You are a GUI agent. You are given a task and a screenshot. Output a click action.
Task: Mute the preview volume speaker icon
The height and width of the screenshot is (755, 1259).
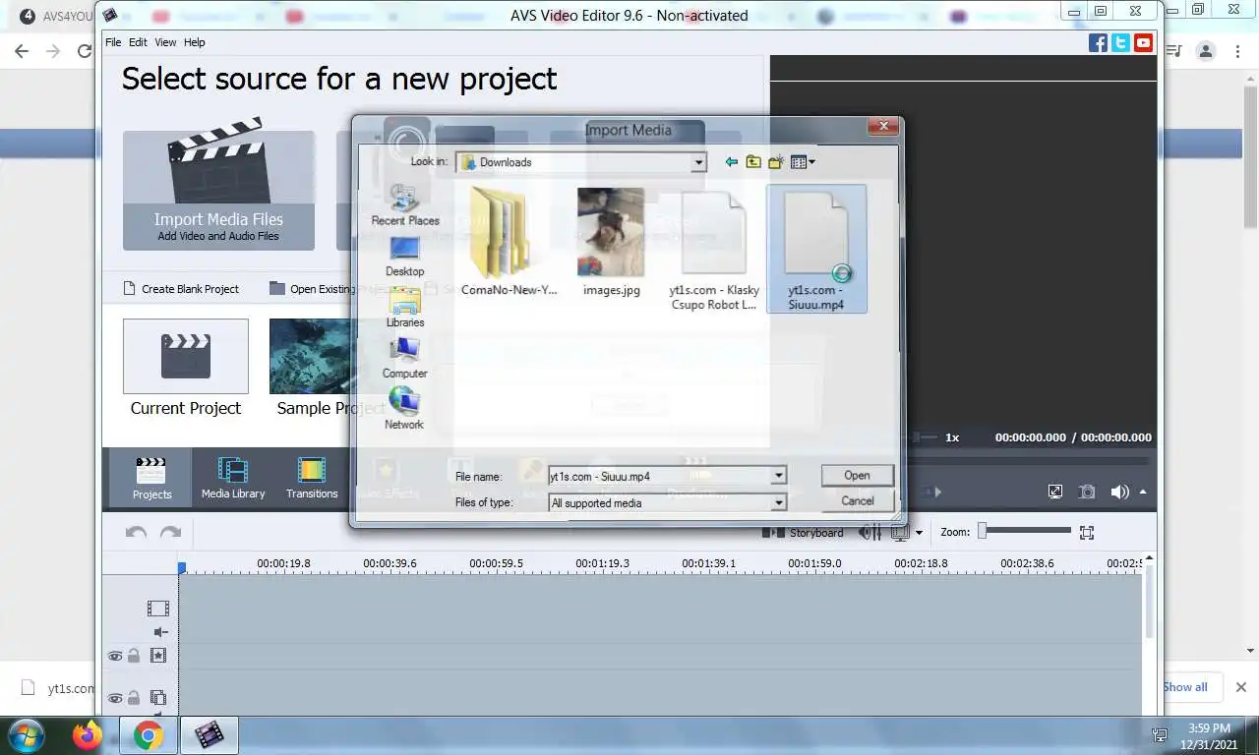click(1119, 492)
